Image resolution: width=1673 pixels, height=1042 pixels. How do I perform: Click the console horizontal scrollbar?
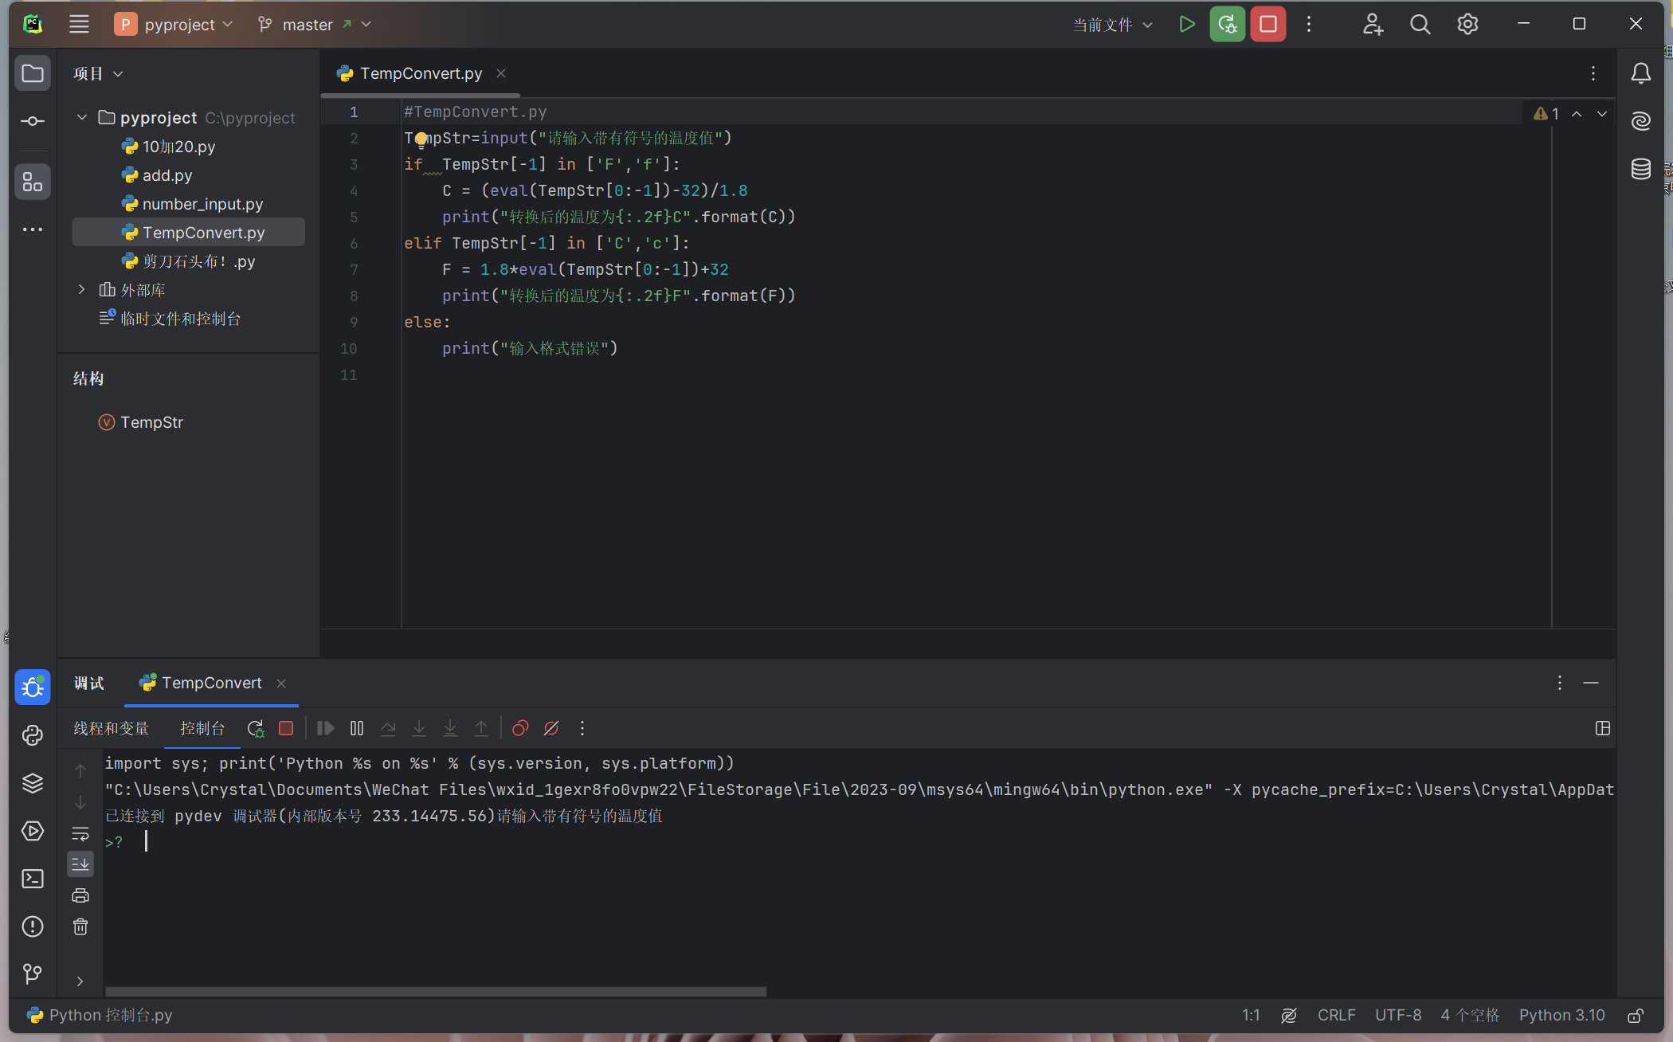pyautogui.click(x=436, y=992)
